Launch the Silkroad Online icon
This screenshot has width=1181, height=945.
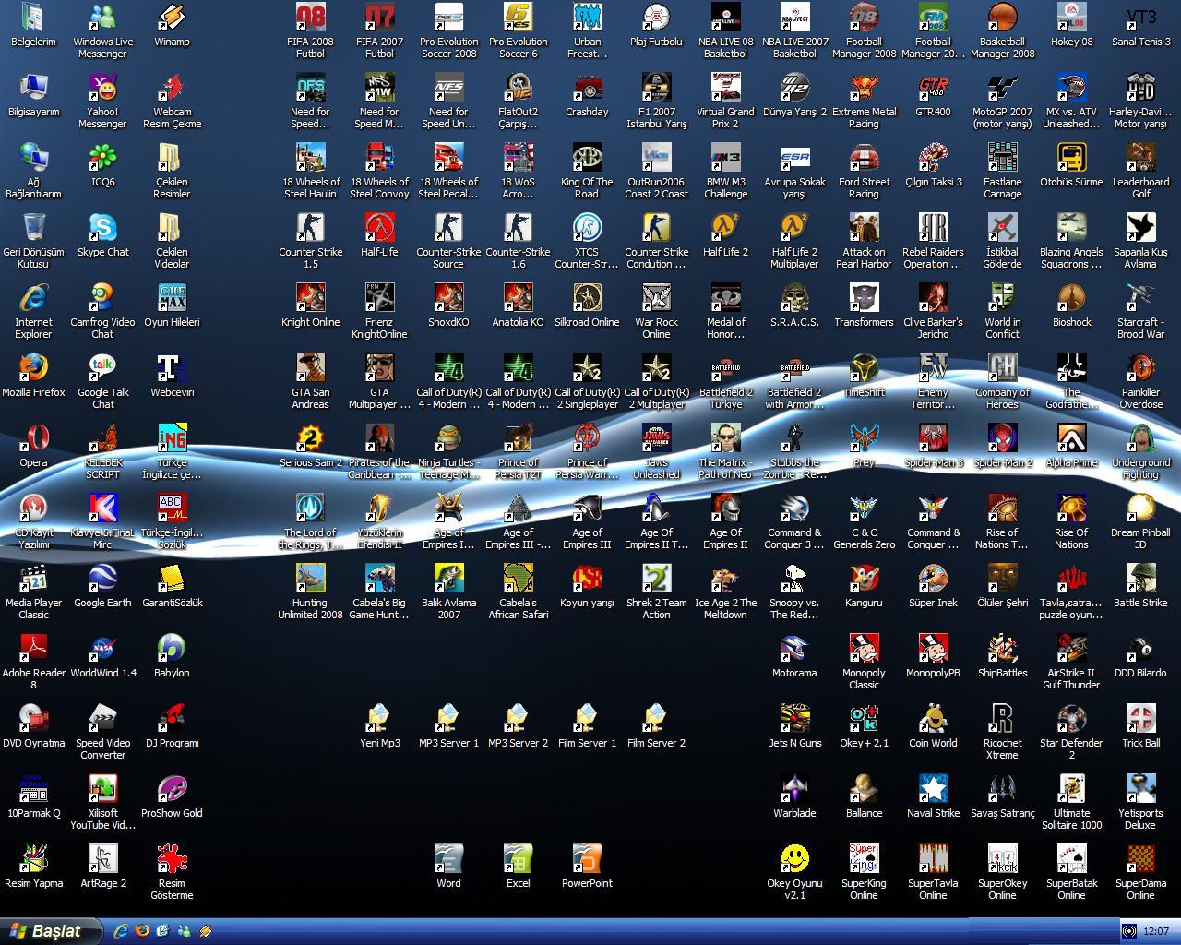pyautogui.click(x=587, y=299)
